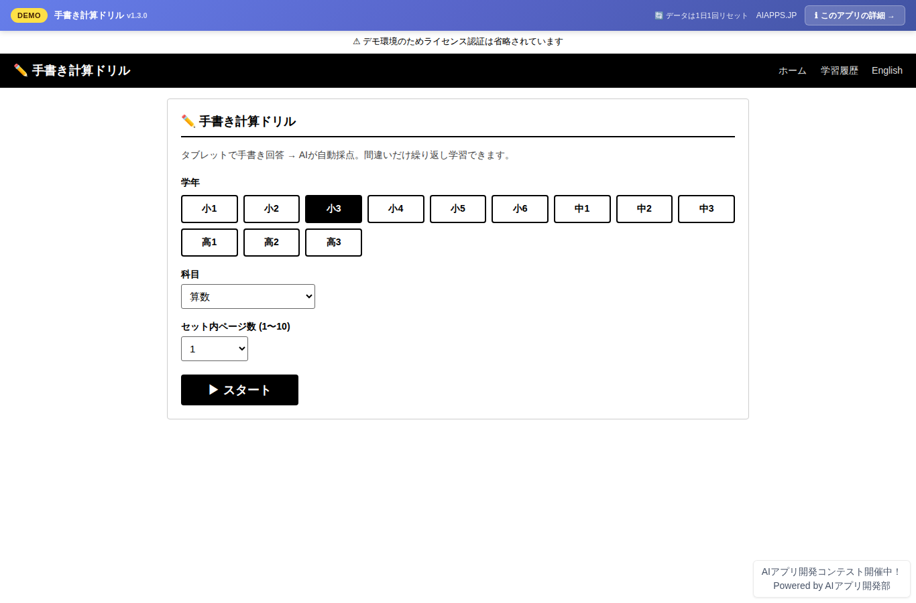Open このアプリの詳細 button
This screenshot has width=916, height=603.
pos(855,15)
